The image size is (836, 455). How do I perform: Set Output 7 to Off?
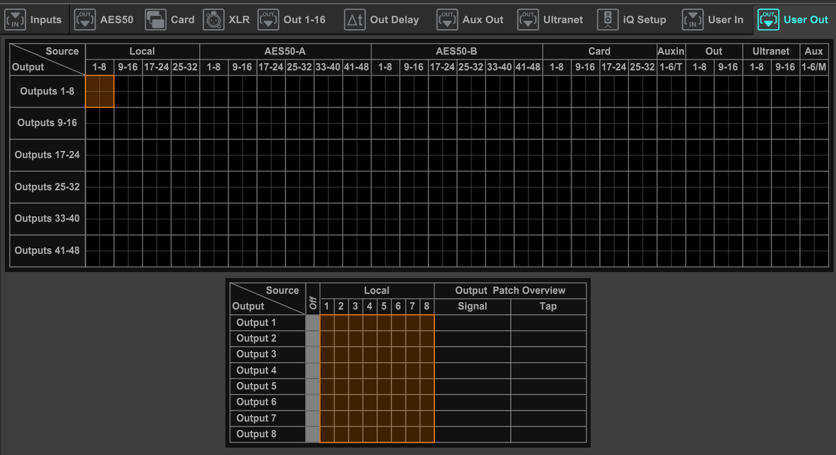click(x=312, y=418)
